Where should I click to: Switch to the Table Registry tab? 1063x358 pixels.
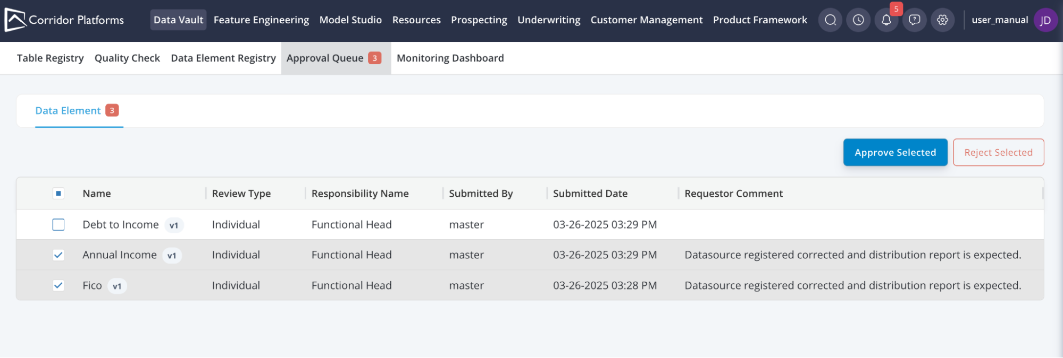(x=50, y=58)
